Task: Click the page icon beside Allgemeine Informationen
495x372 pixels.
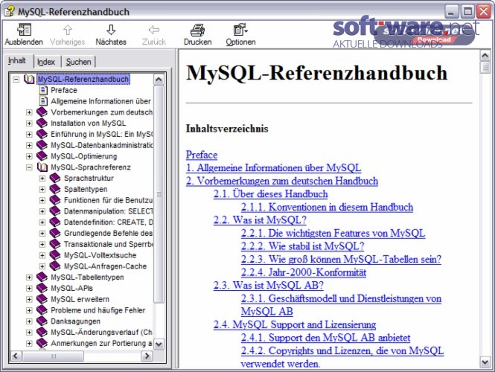Action: (43, 101)
